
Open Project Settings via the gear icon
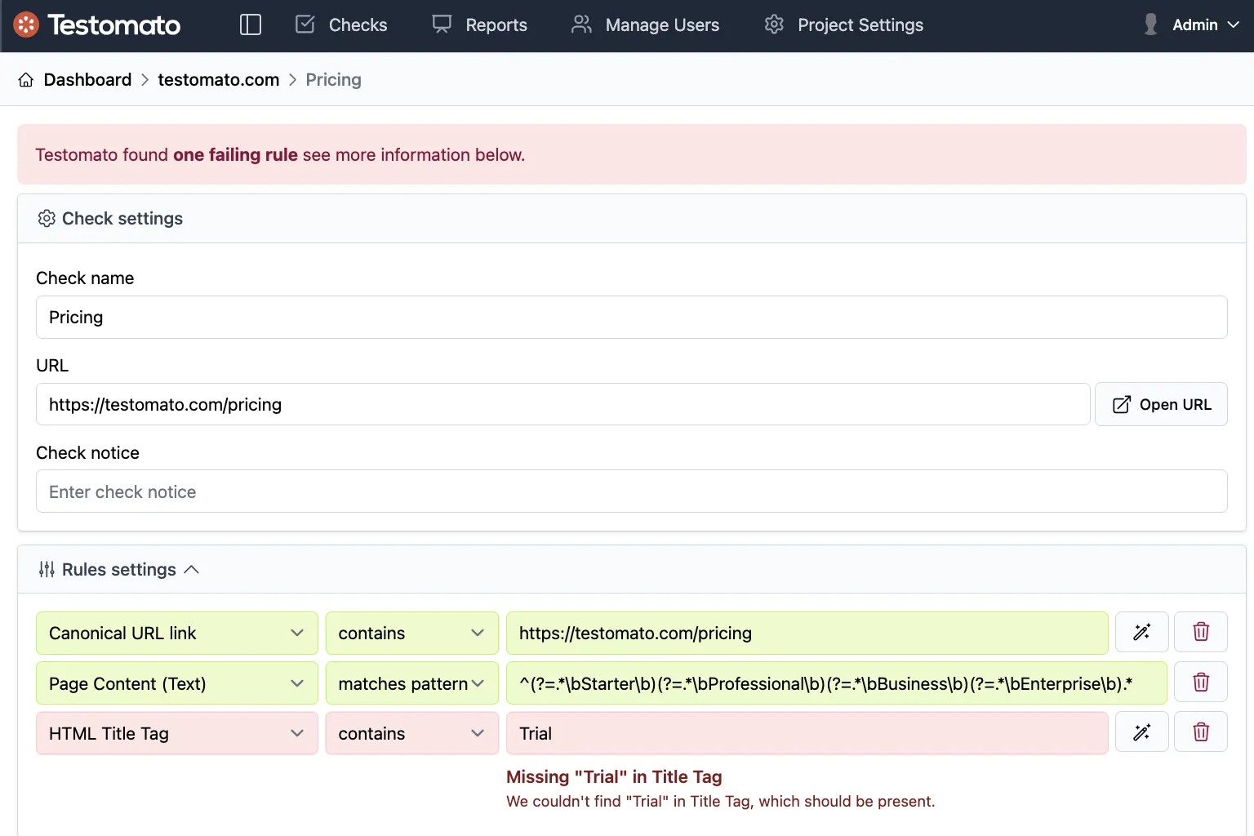coord(773,24)
